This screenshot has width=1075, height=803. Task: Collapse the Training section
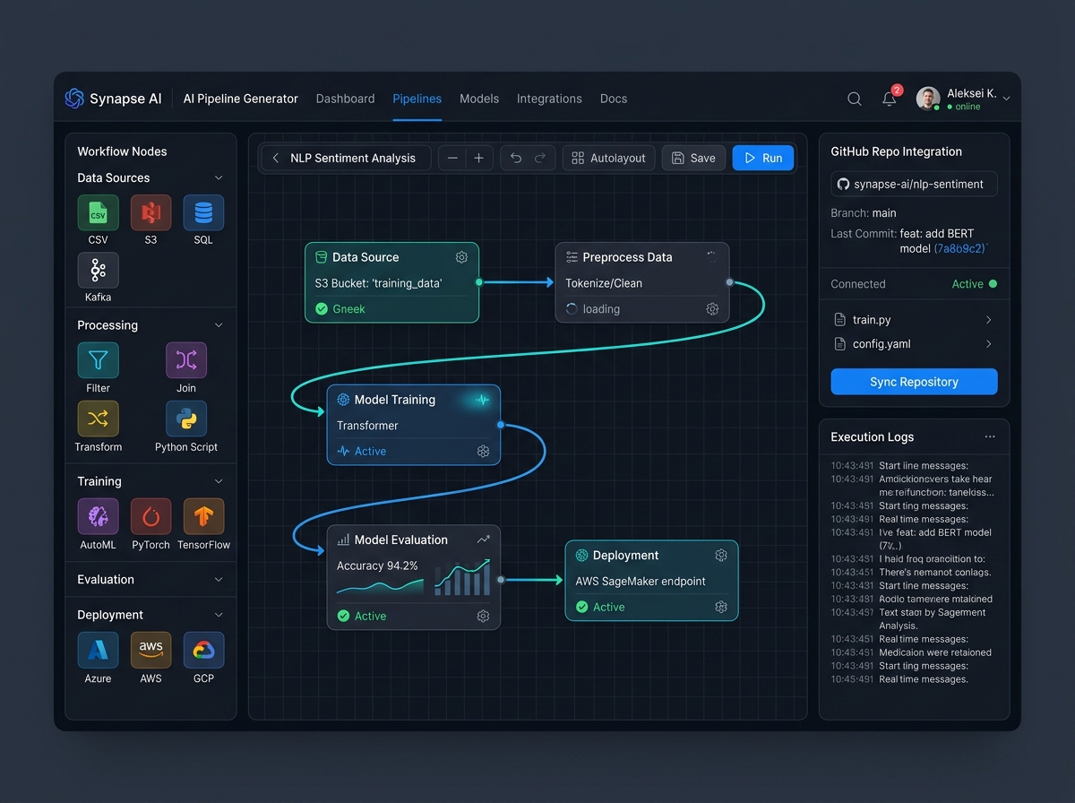(219, 481)
